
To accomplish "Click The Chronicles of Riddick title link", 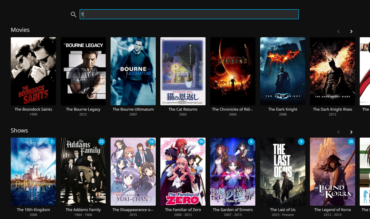I will [232, 109].
